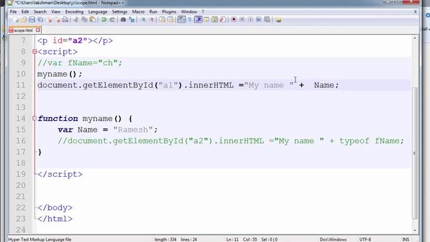Open the Settings menu

pyautogui.click(x=120, y=12)
